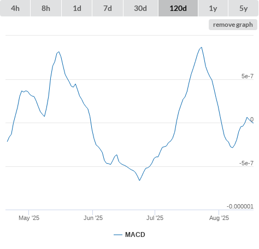
Task: Select the 4h time range tab
Action: (x=15, y=8)
